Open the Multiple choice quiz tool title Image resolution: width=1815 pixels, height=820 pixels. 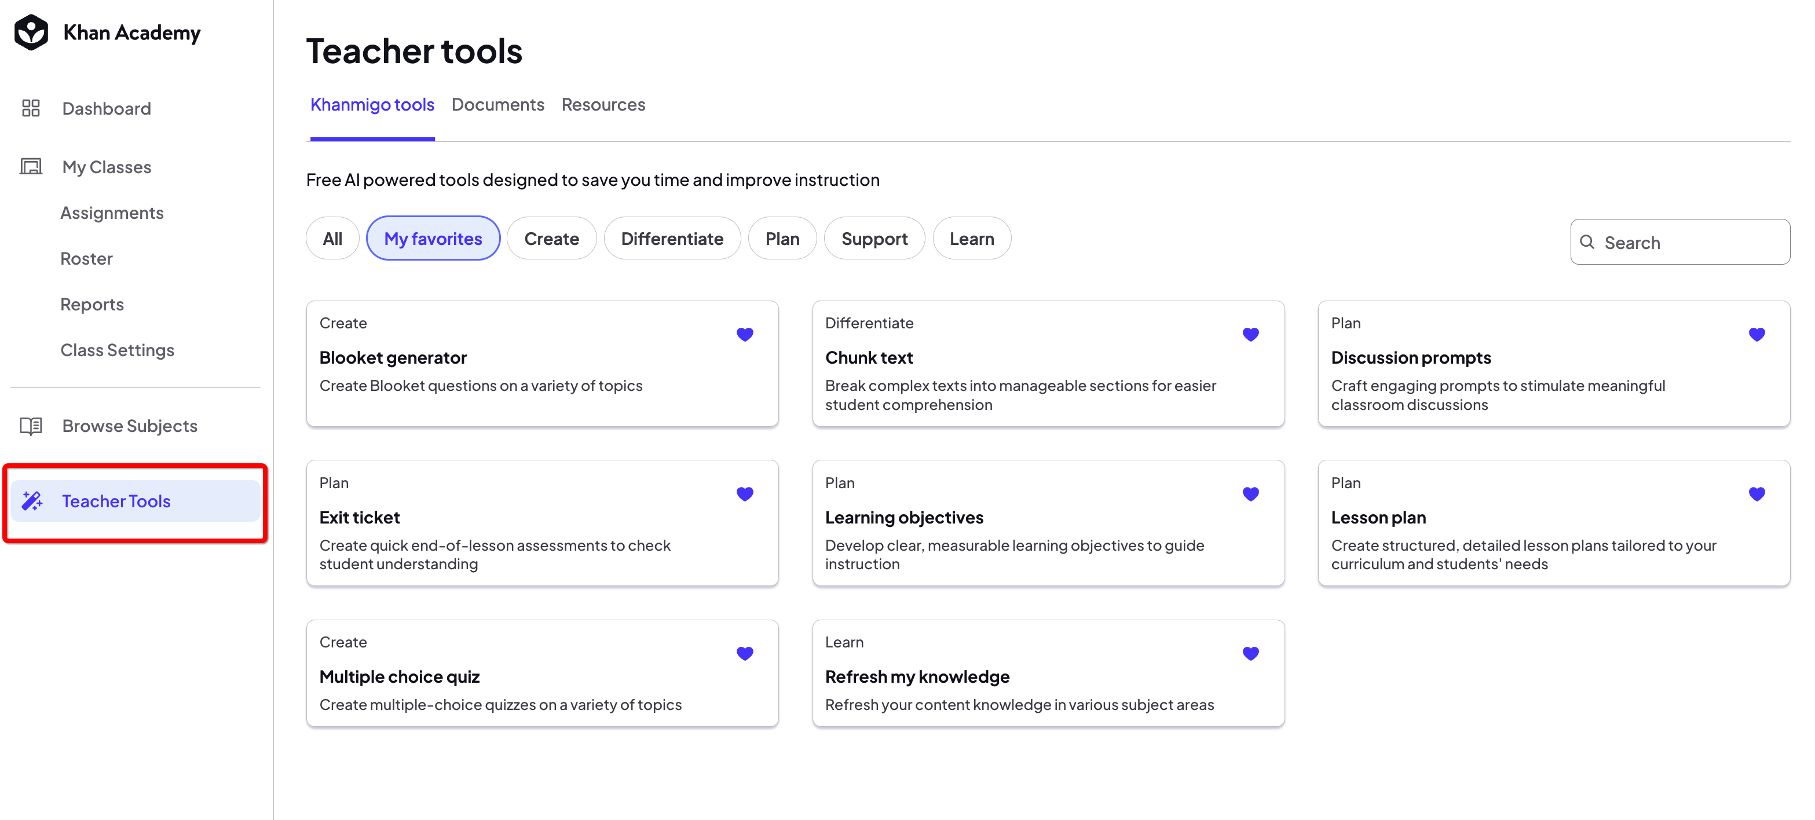(400, 677)
